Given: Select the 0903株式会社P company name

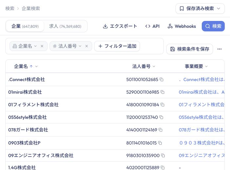Looking at the screenshot, I should pos(24,143).
